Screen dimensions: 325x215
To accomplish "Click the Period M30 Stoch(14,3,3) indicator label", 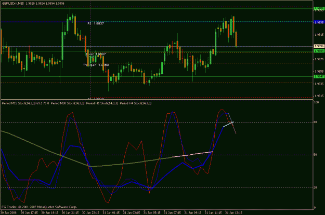I will coord(68,103).
